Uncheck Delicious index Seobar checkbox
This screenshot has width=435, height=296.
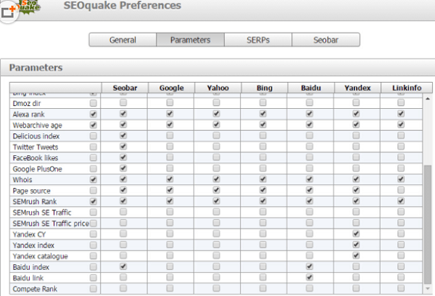pos(123,136)
